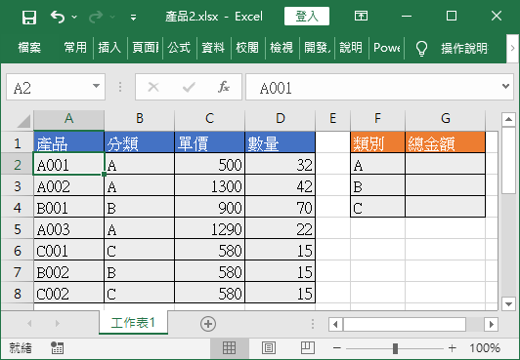
Task: Click the Enter checkmark in formula bar
Action: coord(189,88)
